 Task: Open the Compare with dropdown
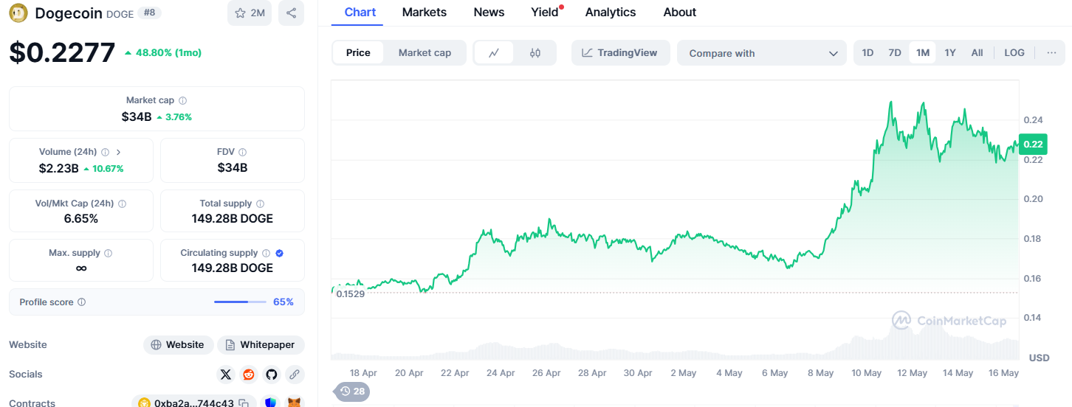pyautogui.click(x=762, y=53)
